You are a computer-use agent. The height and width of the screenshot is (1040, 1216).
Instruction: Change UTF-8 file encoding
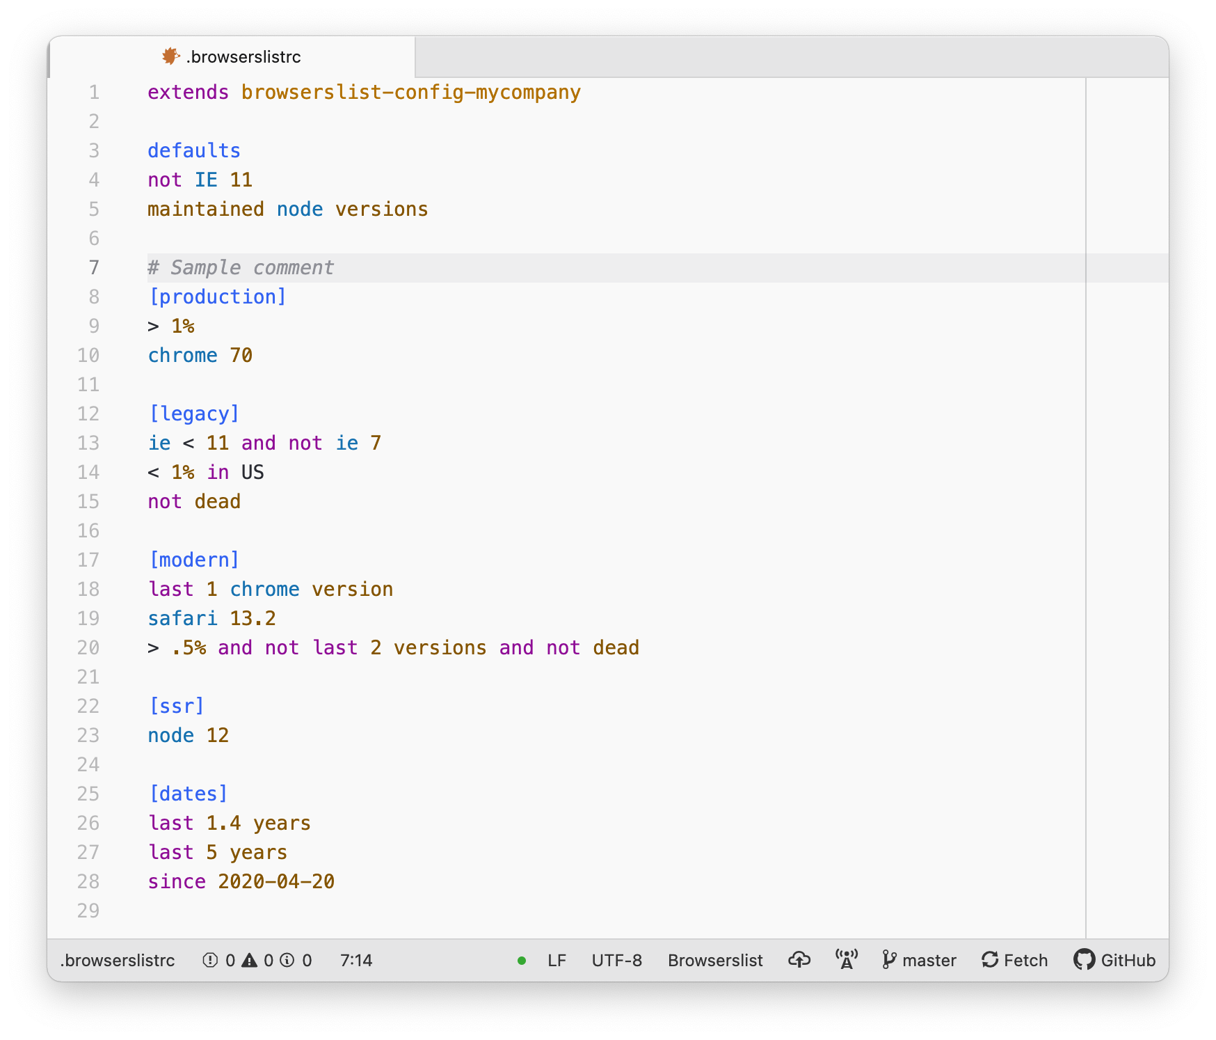click(617, 961)
